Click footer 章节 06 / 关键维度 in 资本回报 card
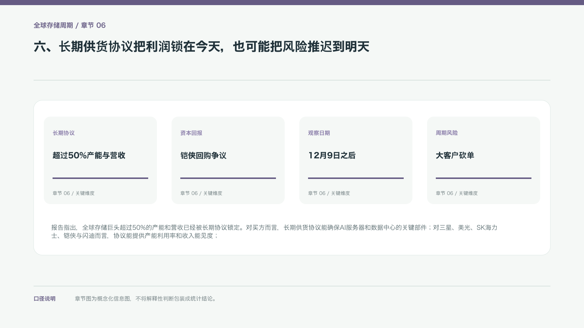Image resolution: width=584 pixels, height=328 pixels. 201,193
